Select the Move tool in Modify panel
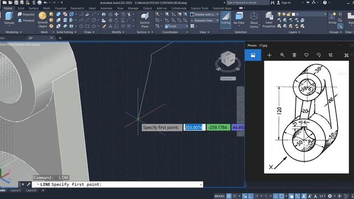The image size is (354, 199). click(x=116, y=14)
